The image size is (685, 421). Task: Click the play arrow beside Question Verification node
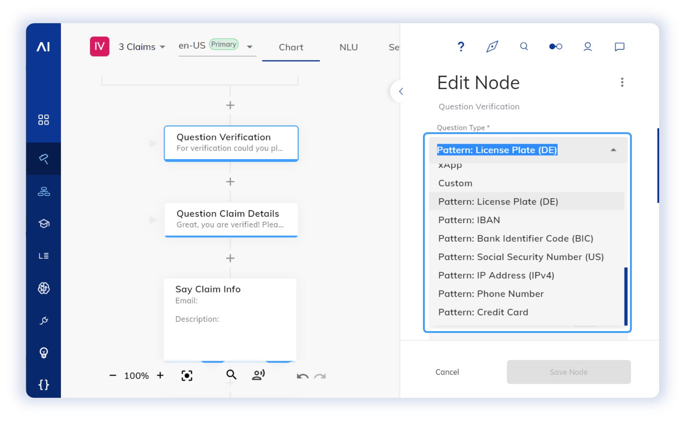click(x=153, y=143)
